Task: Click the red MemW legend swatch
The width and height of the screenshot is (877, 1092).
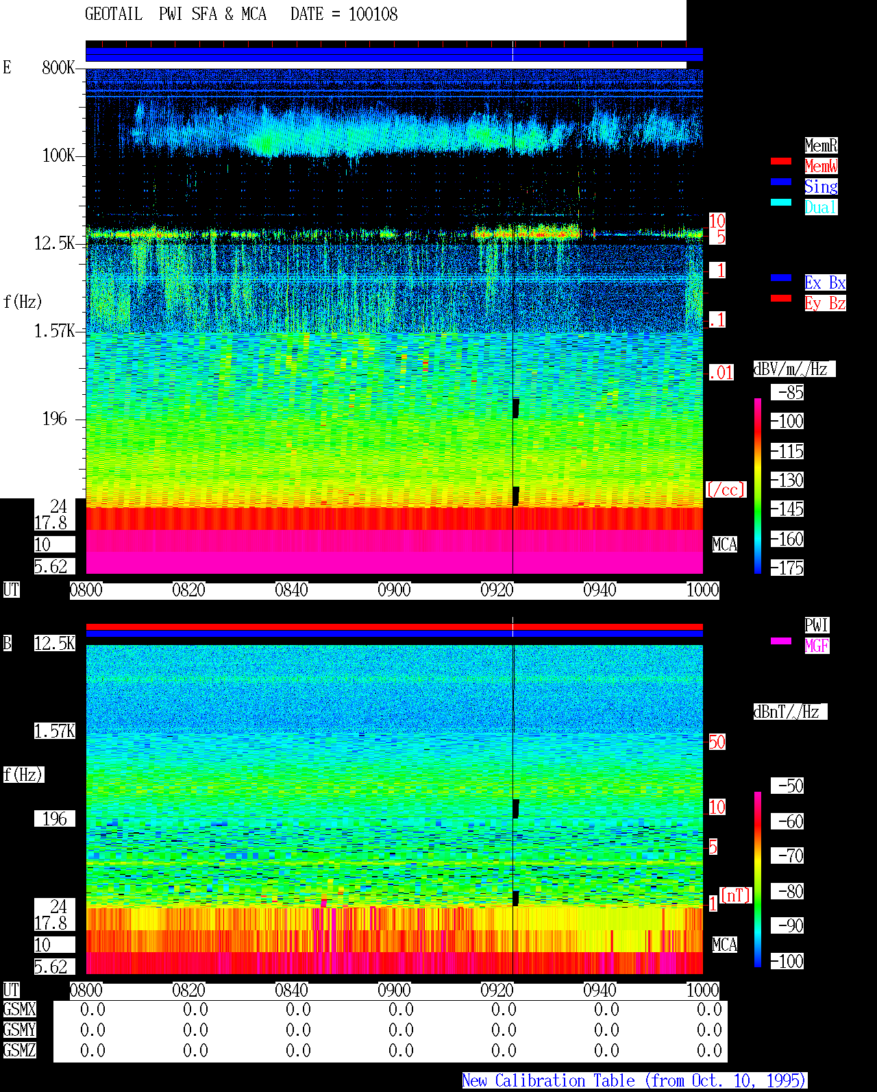Action: 781,161
